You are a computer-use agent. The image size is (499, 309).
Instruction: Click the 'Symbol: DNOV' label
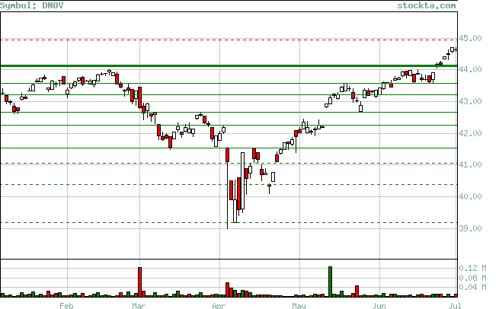click(32, 5)
